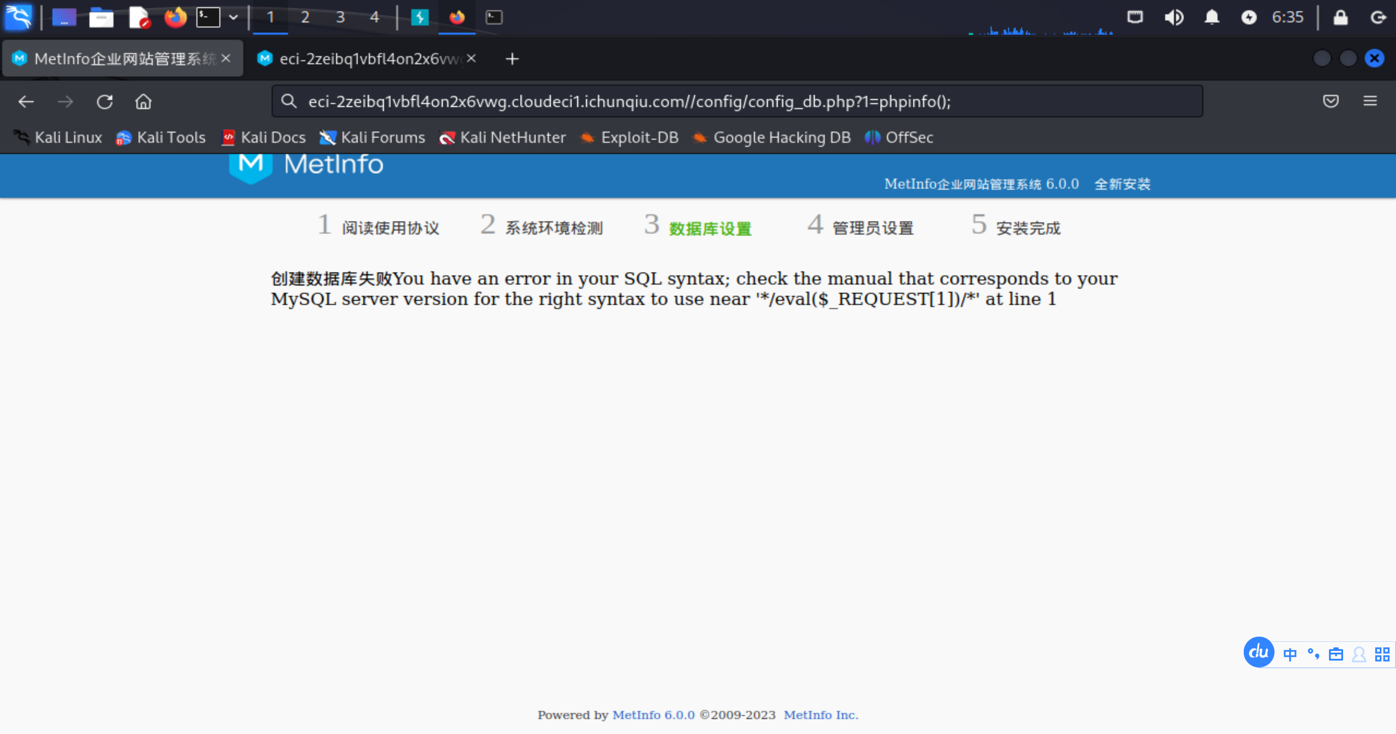Open the Kali Linux bookmark
Viewport: 1396px width, 734px height.
tap(58, 138)
